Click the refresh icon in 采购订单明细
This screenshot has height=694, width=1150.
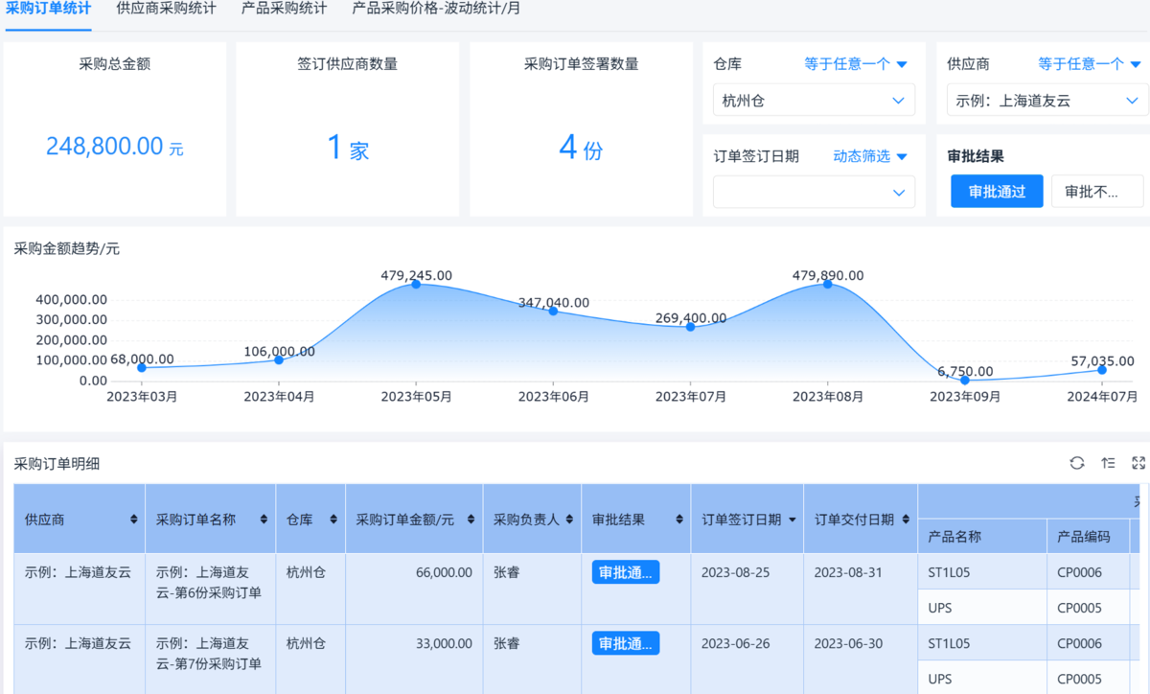pos(1077,463)
